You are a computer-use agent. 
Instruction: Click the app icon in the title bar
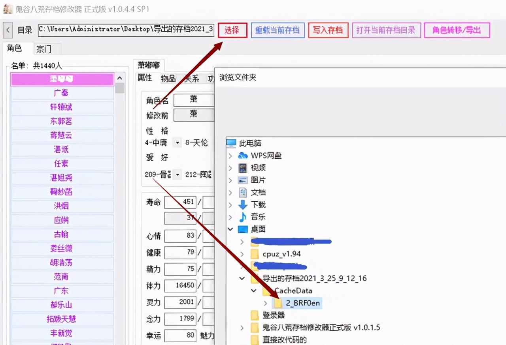coord(8,9)
